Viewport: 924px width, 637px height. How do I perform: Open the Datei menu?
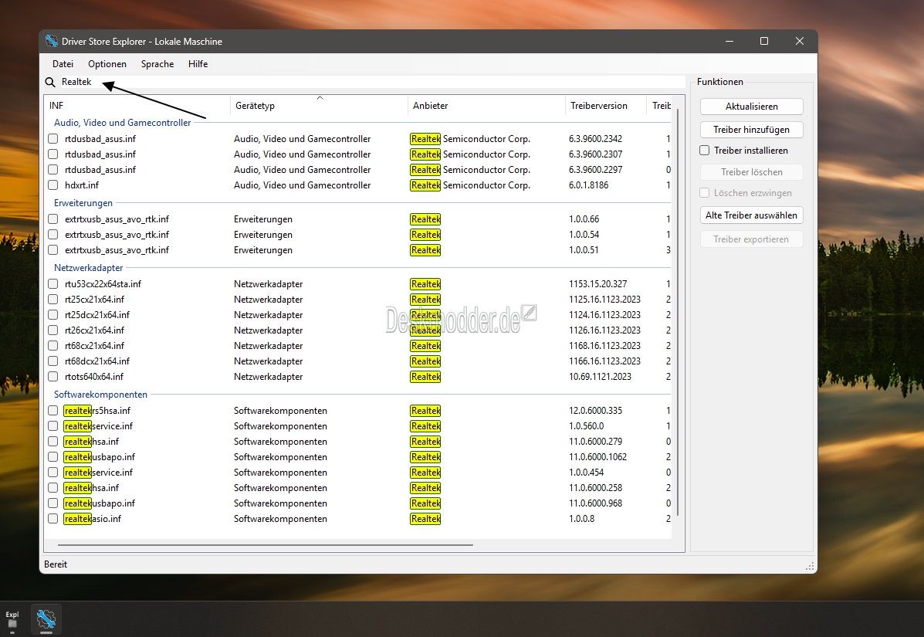coord(63,63)
